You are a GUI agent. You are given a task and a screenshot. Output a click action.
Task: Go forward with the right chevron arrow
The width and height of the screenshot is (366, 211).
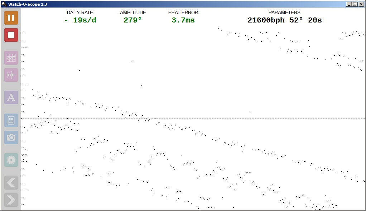[11, 200]
